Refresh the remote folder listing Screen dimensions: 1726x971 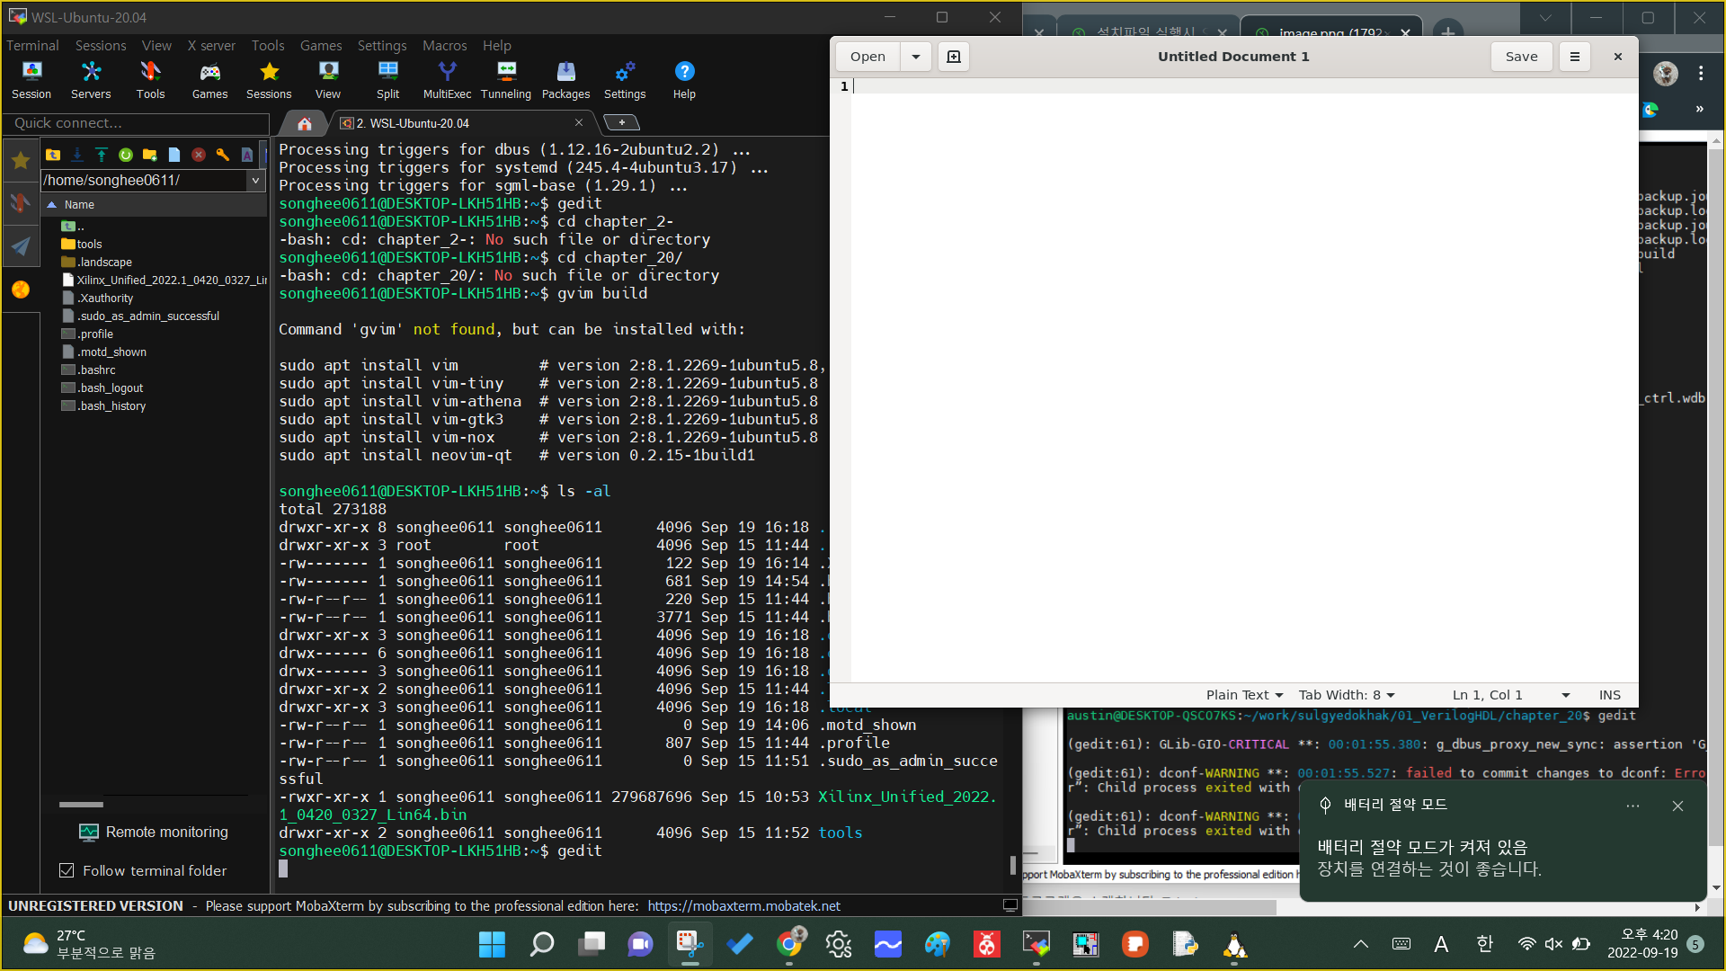(x=126, y=155)
